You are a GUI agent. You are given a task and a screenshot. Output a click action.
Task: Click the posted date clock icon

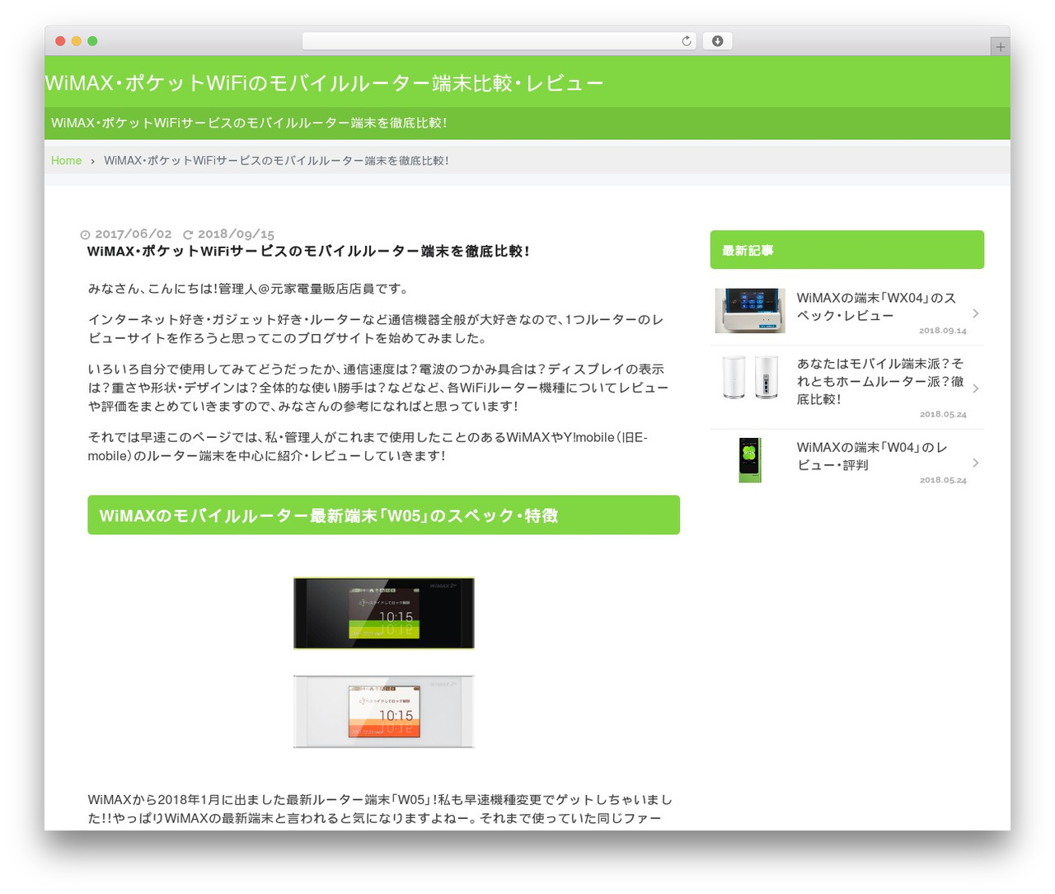click(85, 235)
